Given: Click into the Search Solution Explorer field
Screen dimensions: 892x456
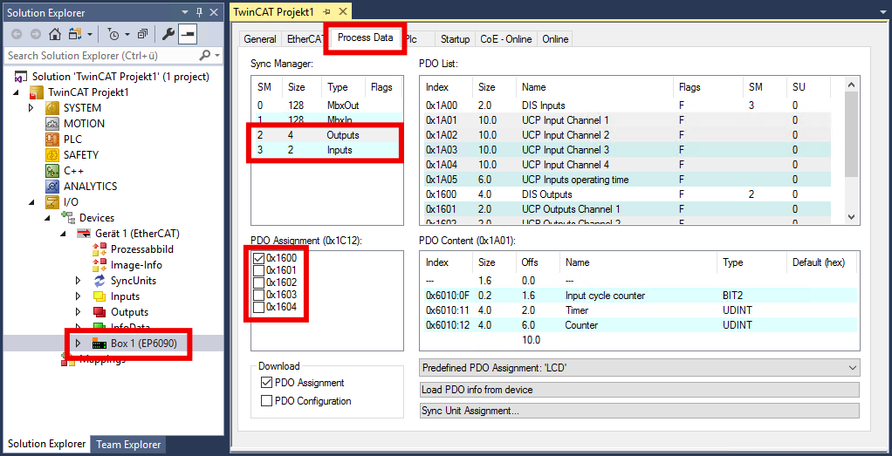Looking at the screenshot, I should [102, 56].
